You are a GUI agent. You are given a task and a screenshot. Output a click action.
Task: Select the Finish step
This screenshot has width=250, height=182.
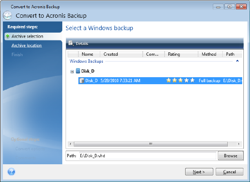pos(17,54)
